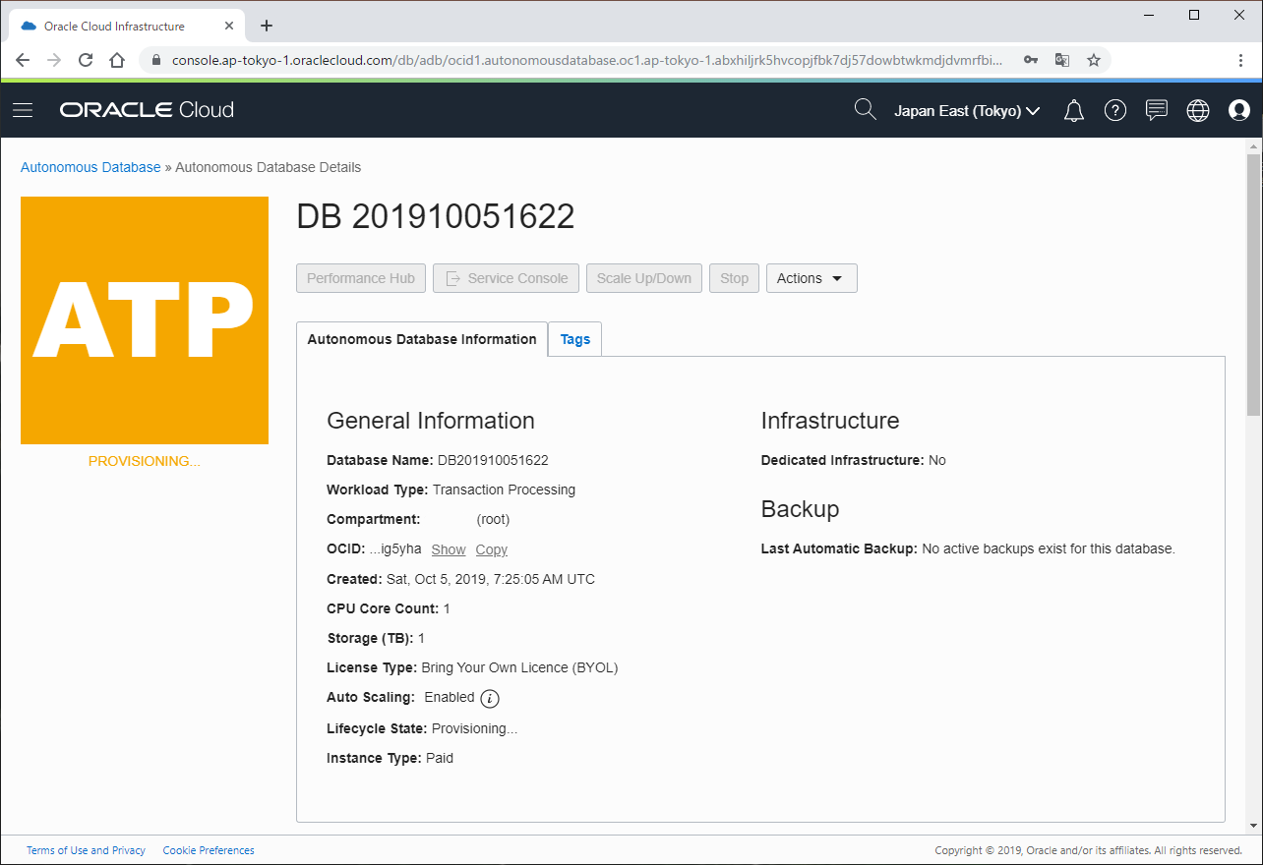Copy the OCID value
The height and width of the screenshot is (865, 1263).
pyautogui.click(x=492, y=549)
